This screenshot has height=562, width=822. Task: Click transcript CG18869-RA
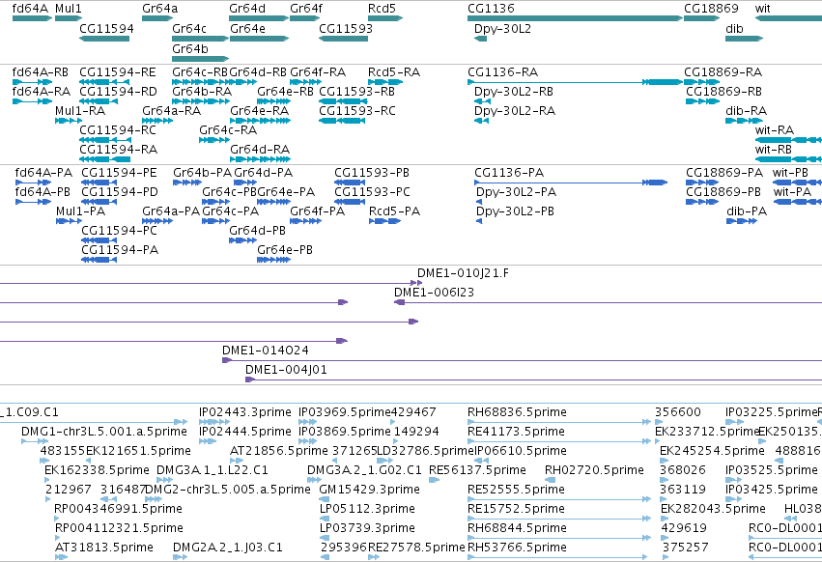[723, 71]
